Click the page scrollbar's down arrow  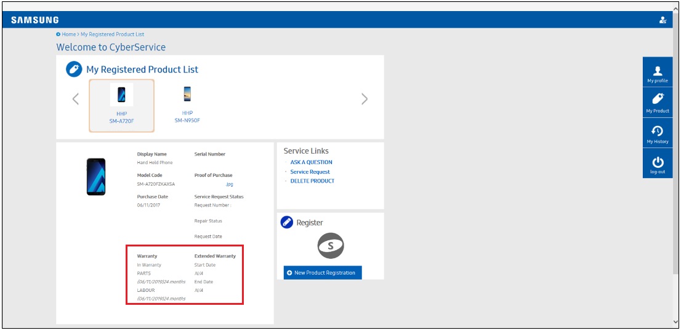675,321
